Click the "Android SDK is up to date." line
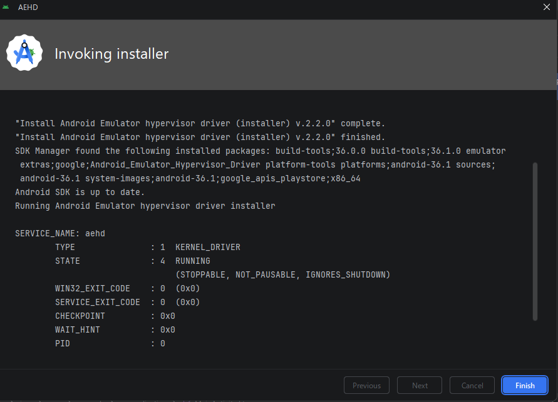 pos(80,192)
